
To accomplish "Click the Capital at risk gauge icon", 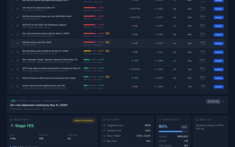I will tap(104, 130).
